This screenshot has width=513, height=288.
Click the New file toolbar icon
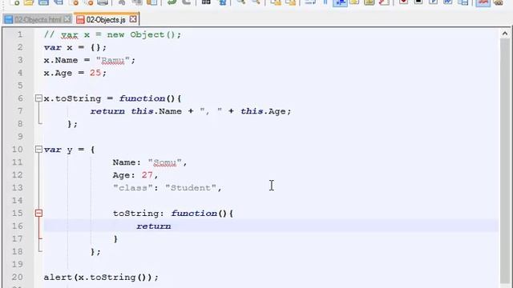(x=14, y=2)
